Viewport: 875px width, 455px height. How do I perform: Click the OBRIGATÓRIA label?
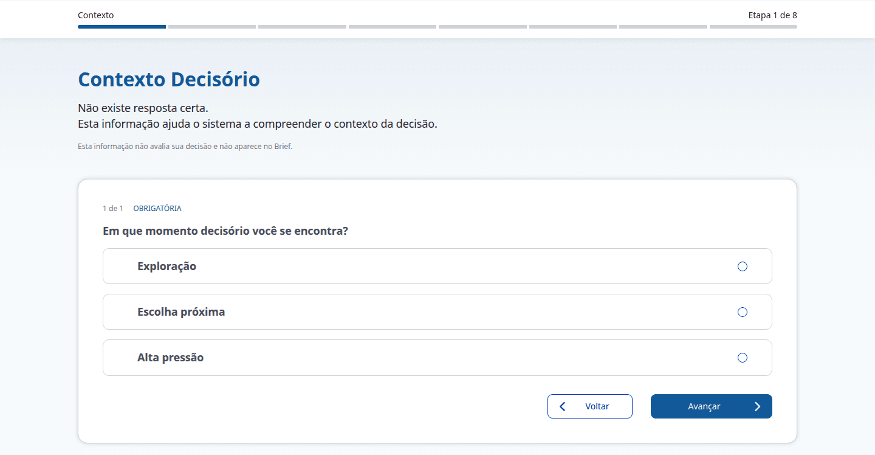[157, 209]
